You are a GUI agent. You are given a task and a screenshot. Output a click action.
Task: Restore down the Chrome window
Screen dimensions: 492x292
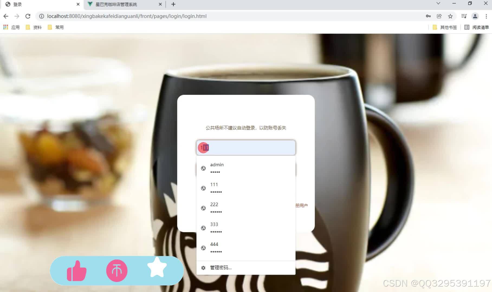click(470, 4)
